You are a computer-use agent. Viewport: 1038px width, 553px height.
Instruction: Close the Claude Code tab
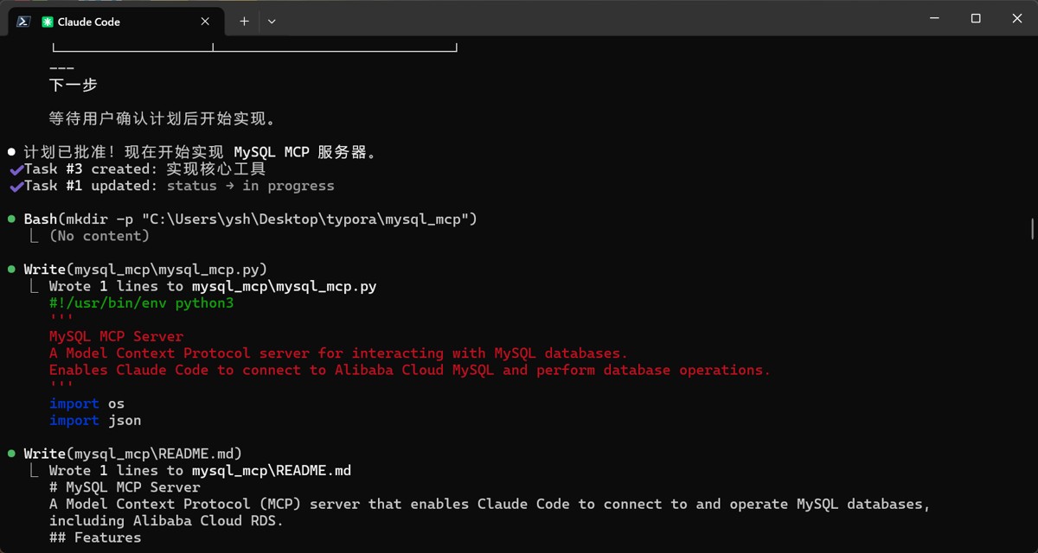205,22
